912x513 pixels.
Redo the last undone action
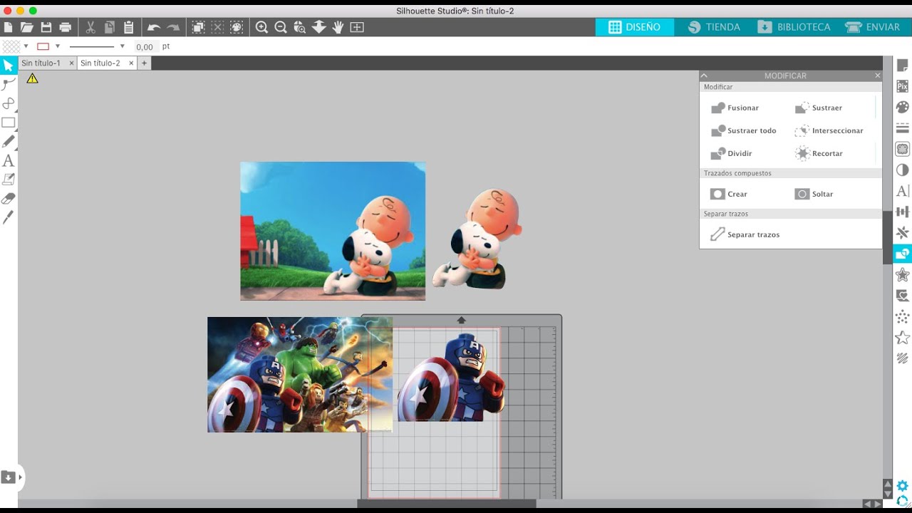pos(173,27)
